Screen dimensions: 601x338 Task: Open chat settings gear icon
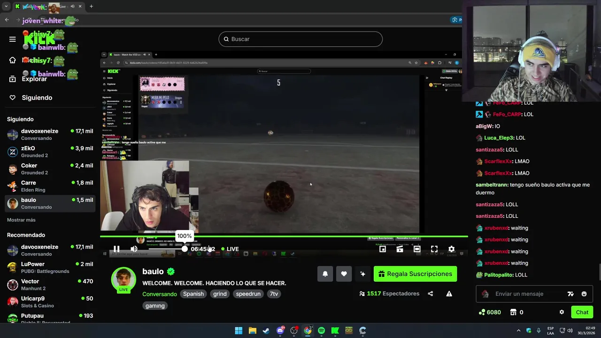[562, 312]
